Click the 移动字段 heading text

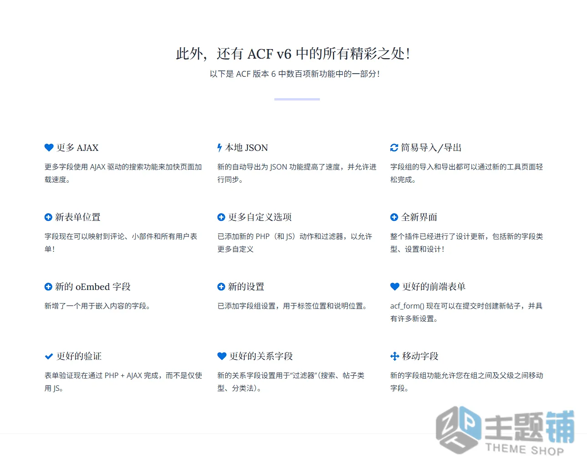tap(420, 356)
